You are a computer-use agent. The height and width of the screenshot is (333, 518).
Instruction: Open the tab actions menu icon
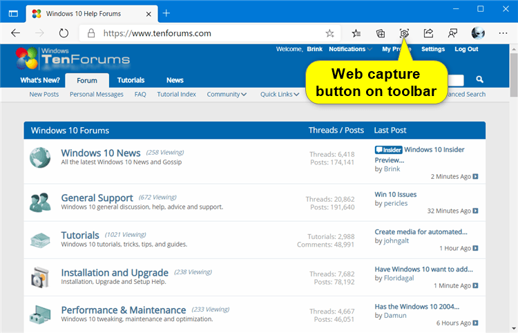point(13,14)
